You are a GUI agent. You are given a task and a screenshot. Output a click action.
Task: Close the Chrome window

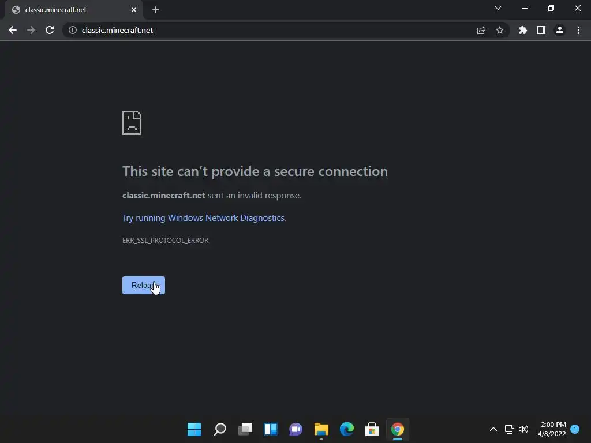pyautogui.click(x=577, y=8)
